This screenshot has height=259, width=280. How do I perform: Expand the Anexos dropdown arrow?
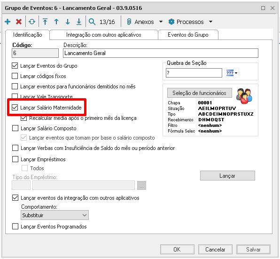tap(161, 22)
